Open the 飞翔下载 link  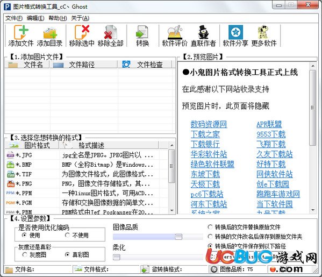point(271,144)
